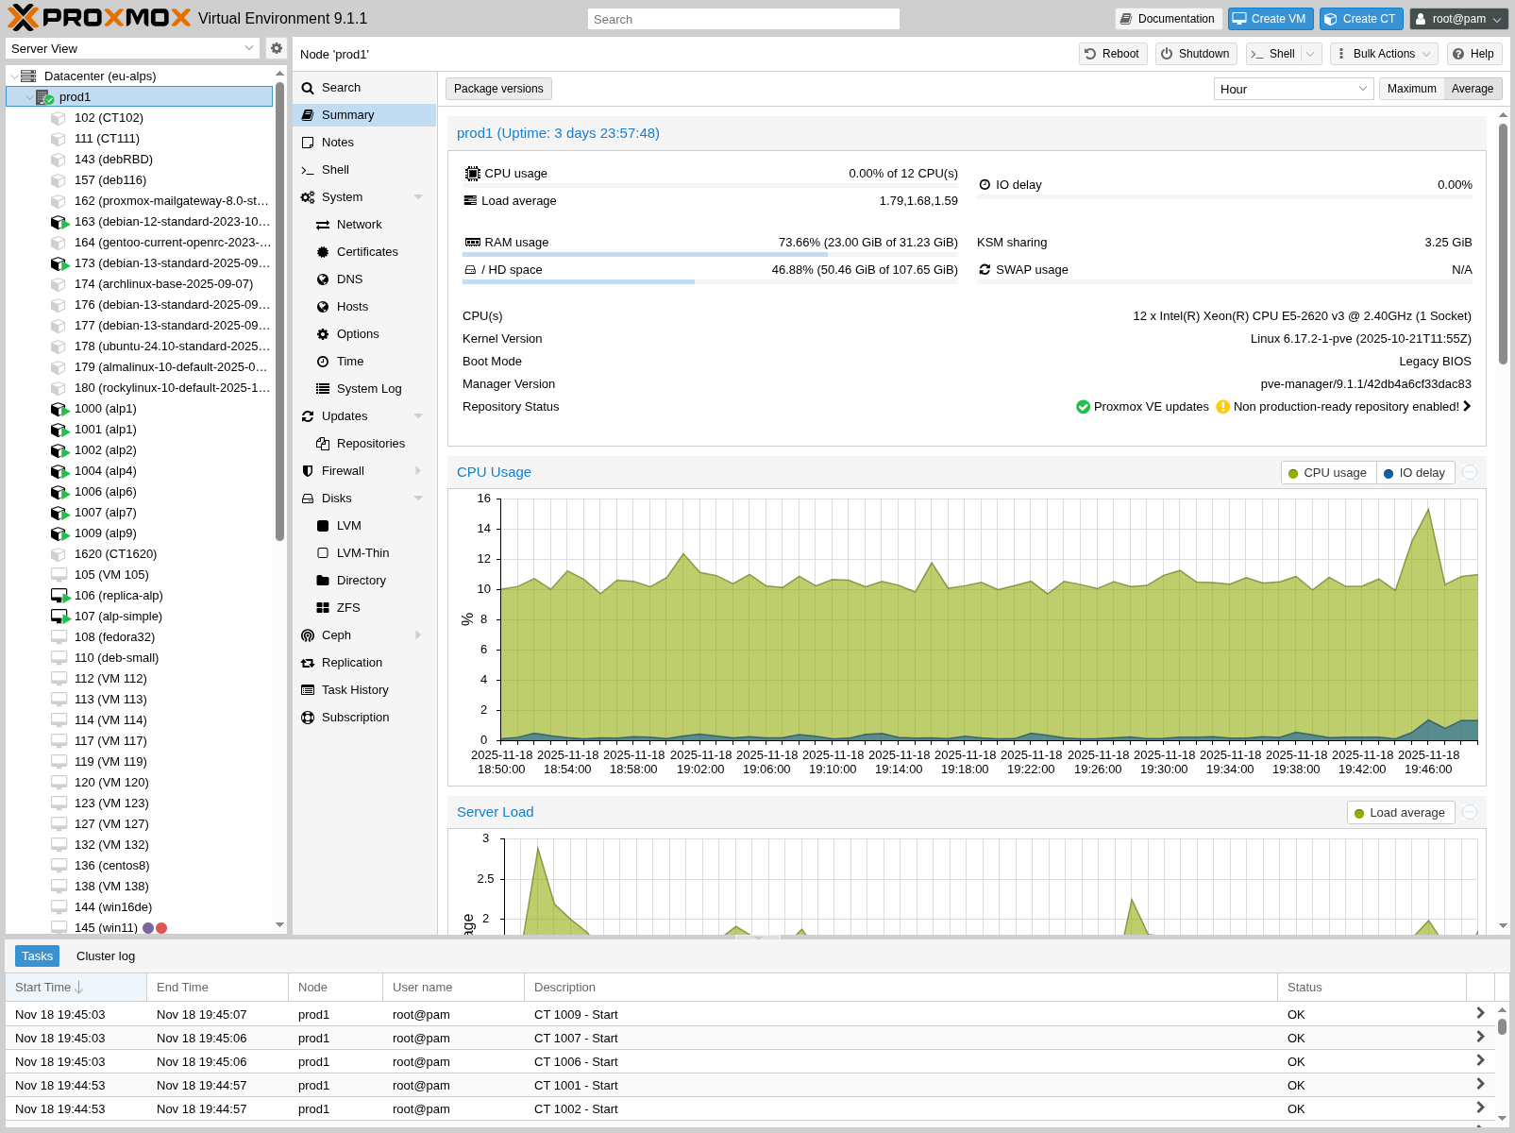Open the Shell panel for prod1
The width and height of the screenshot is (1515, 1133).
[x=335, y=169]
